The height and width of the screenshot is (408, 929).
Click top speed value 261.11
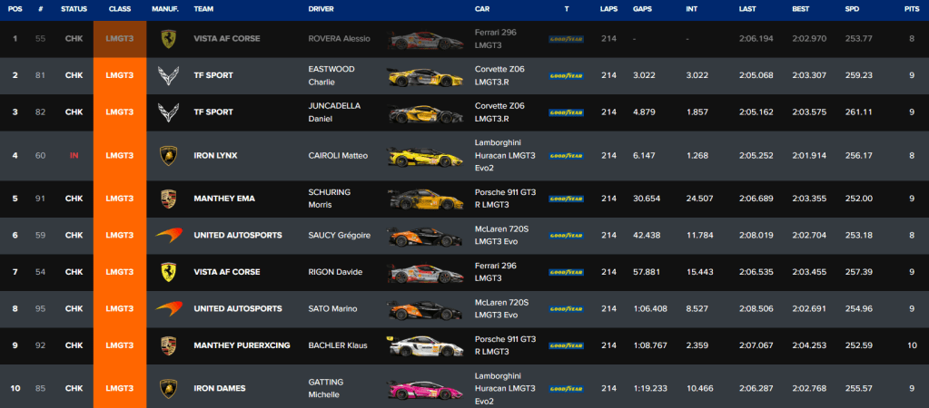[857, 112]
